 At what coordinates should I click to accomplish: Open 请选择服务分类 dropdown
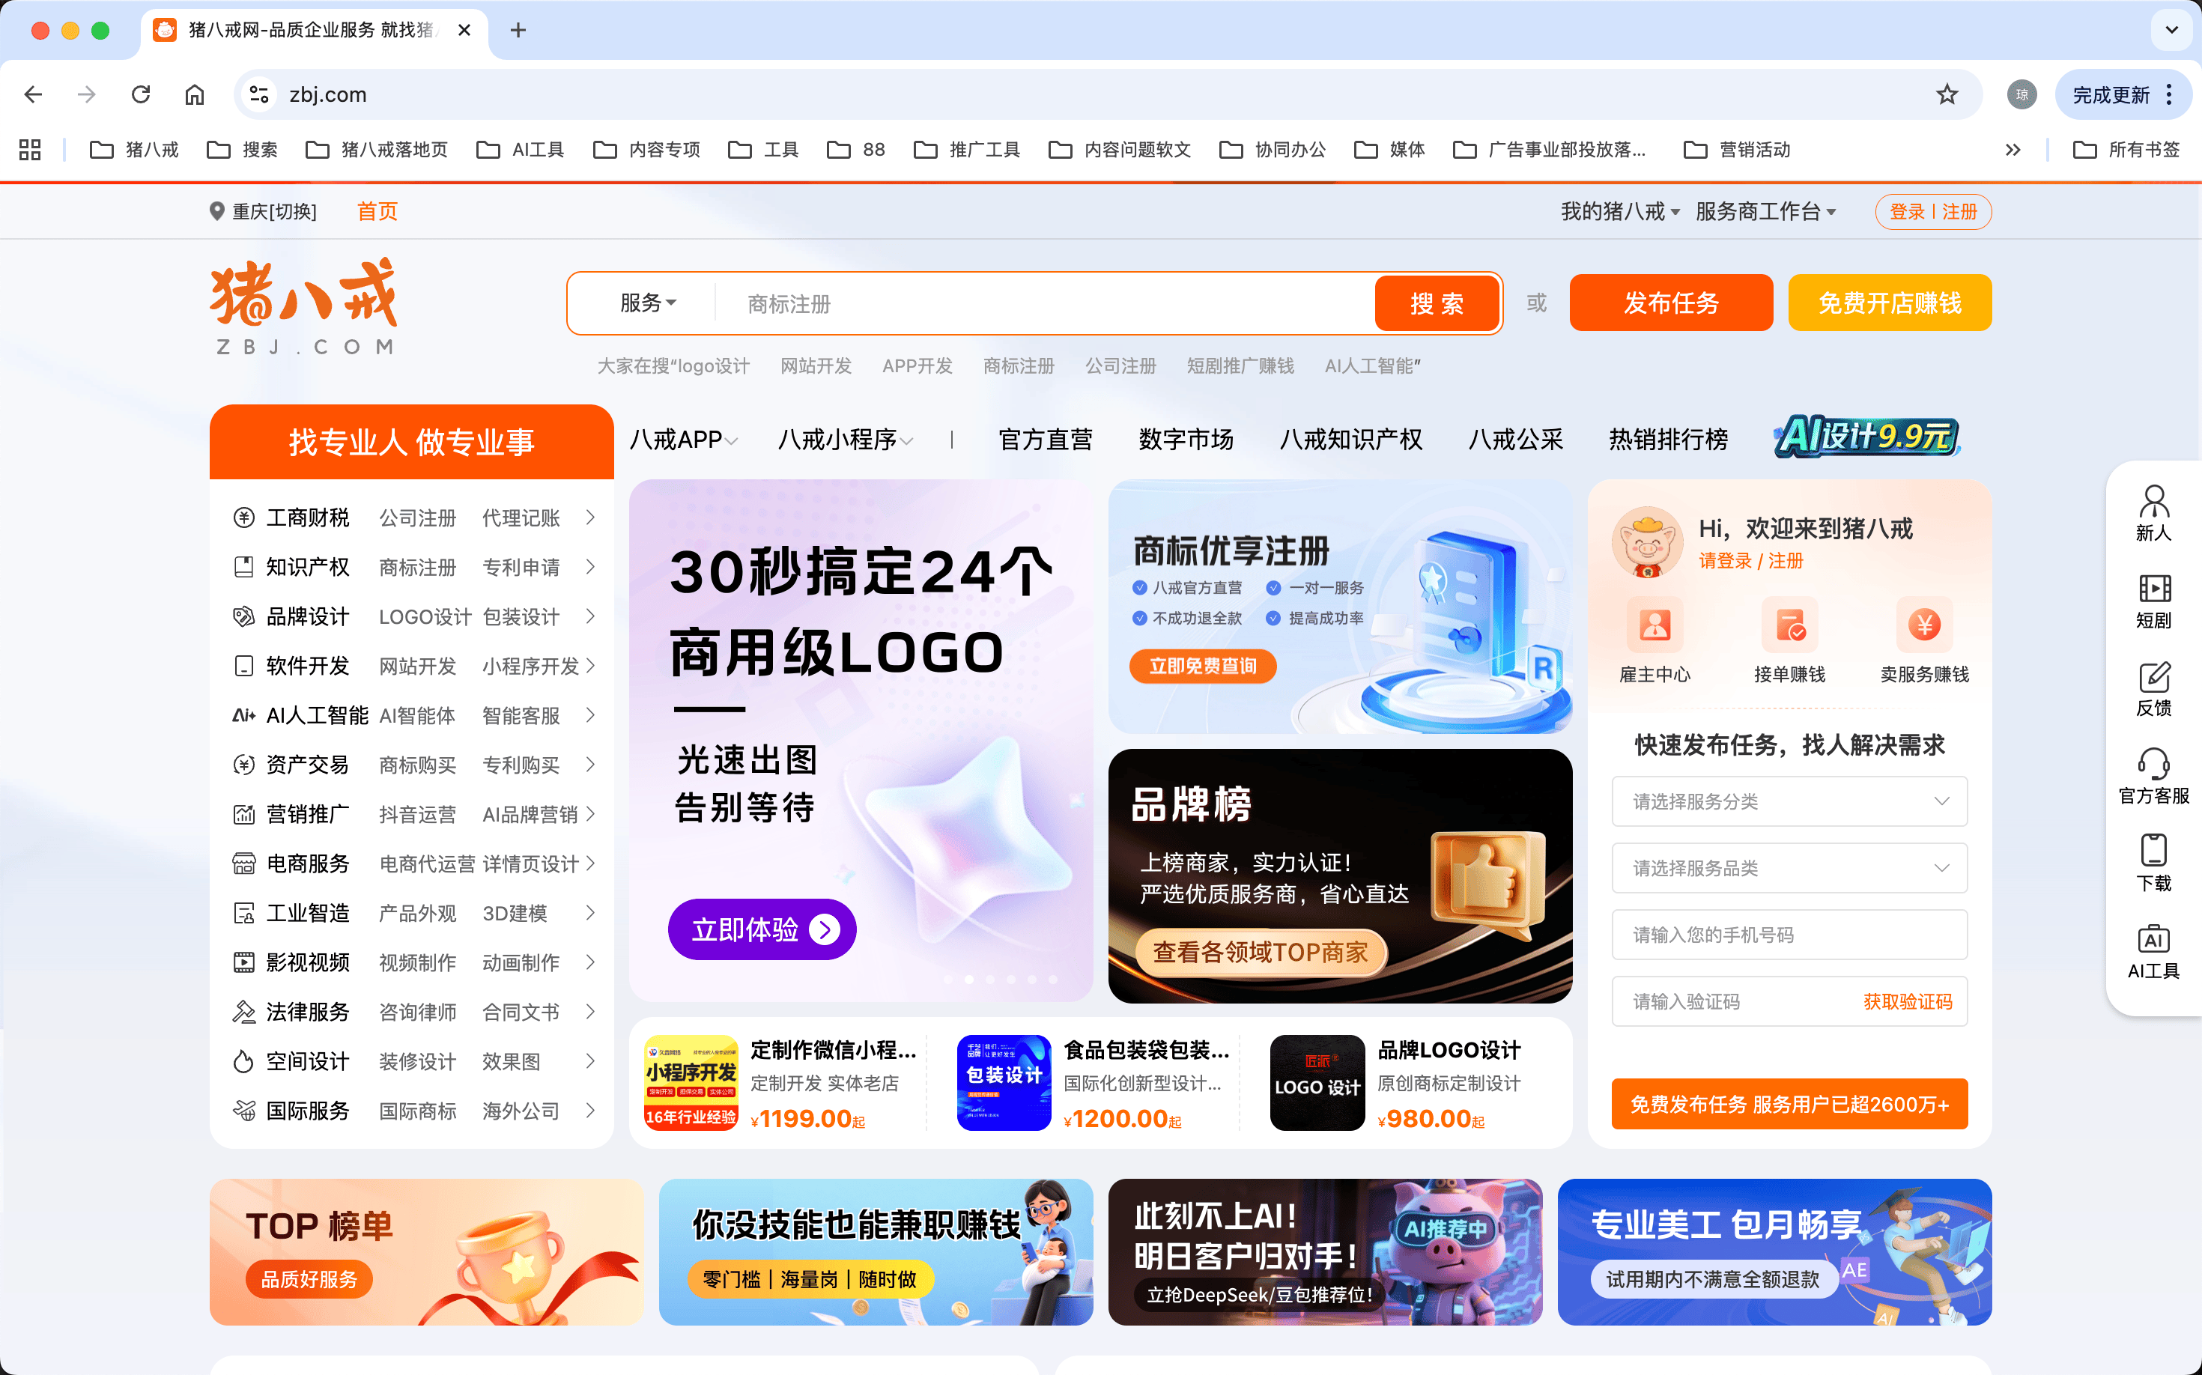coord(1788,801)
